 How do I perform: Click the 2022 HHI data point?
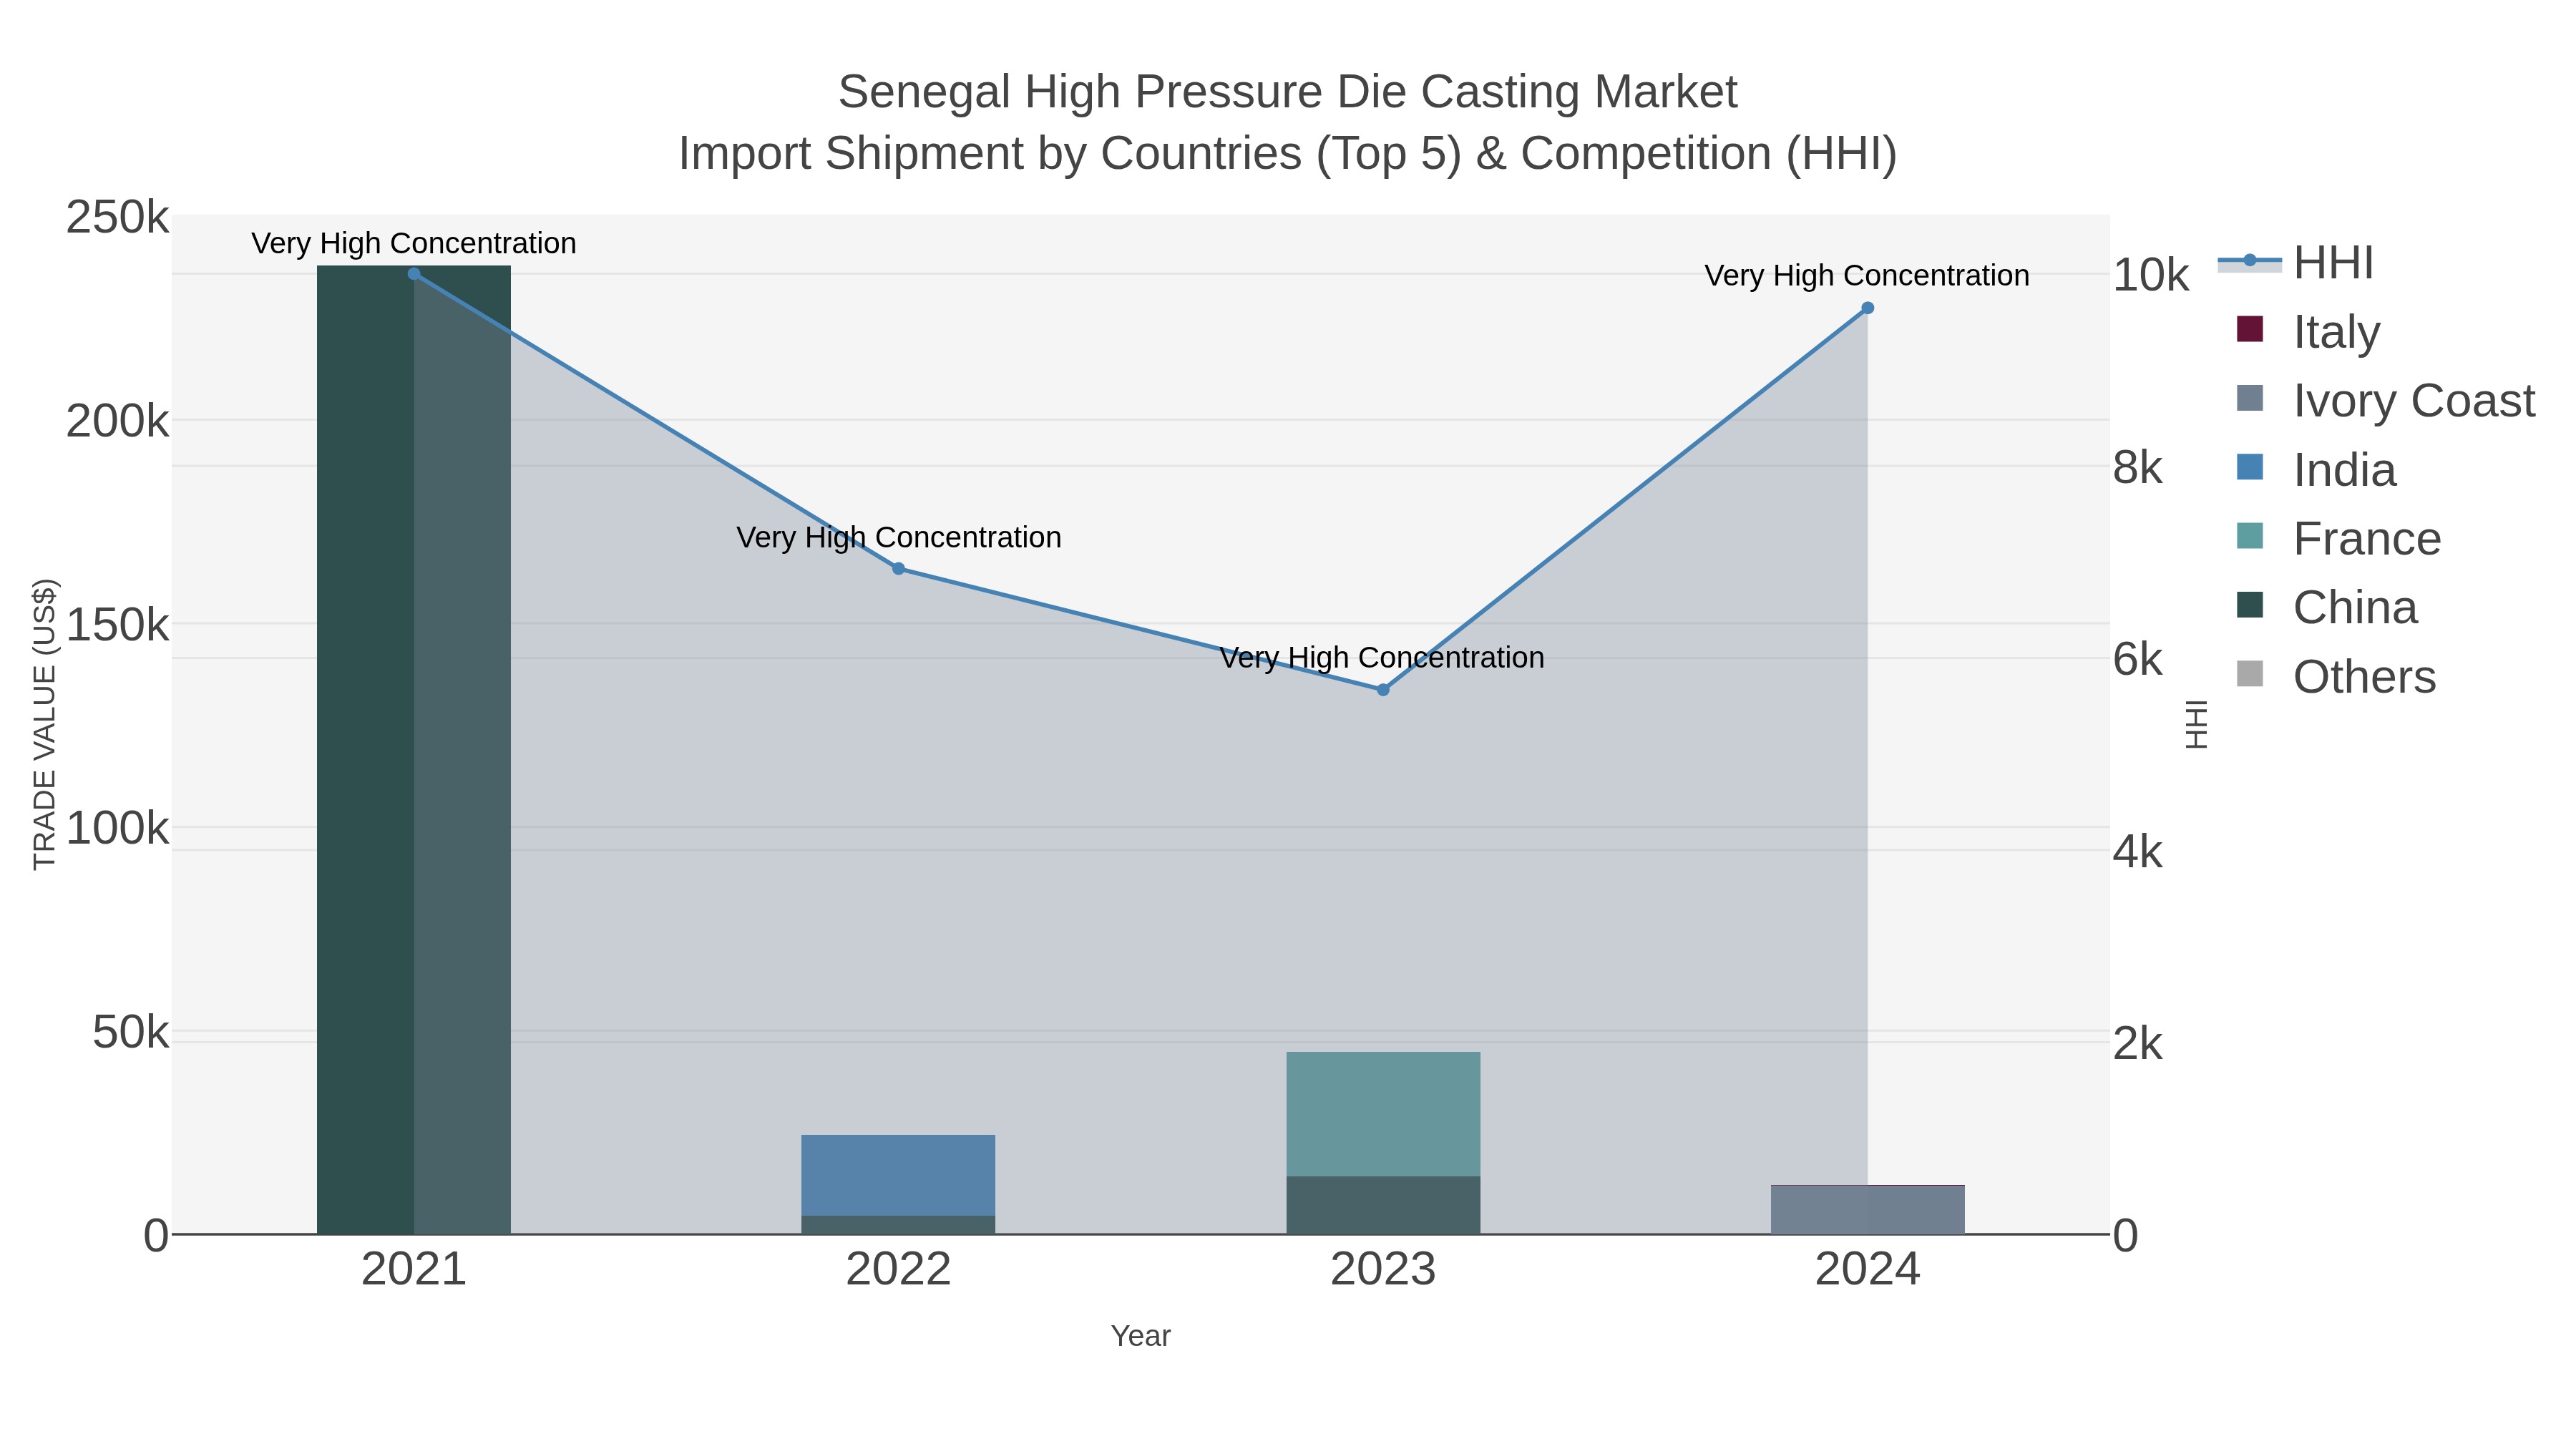coord(898,569)
